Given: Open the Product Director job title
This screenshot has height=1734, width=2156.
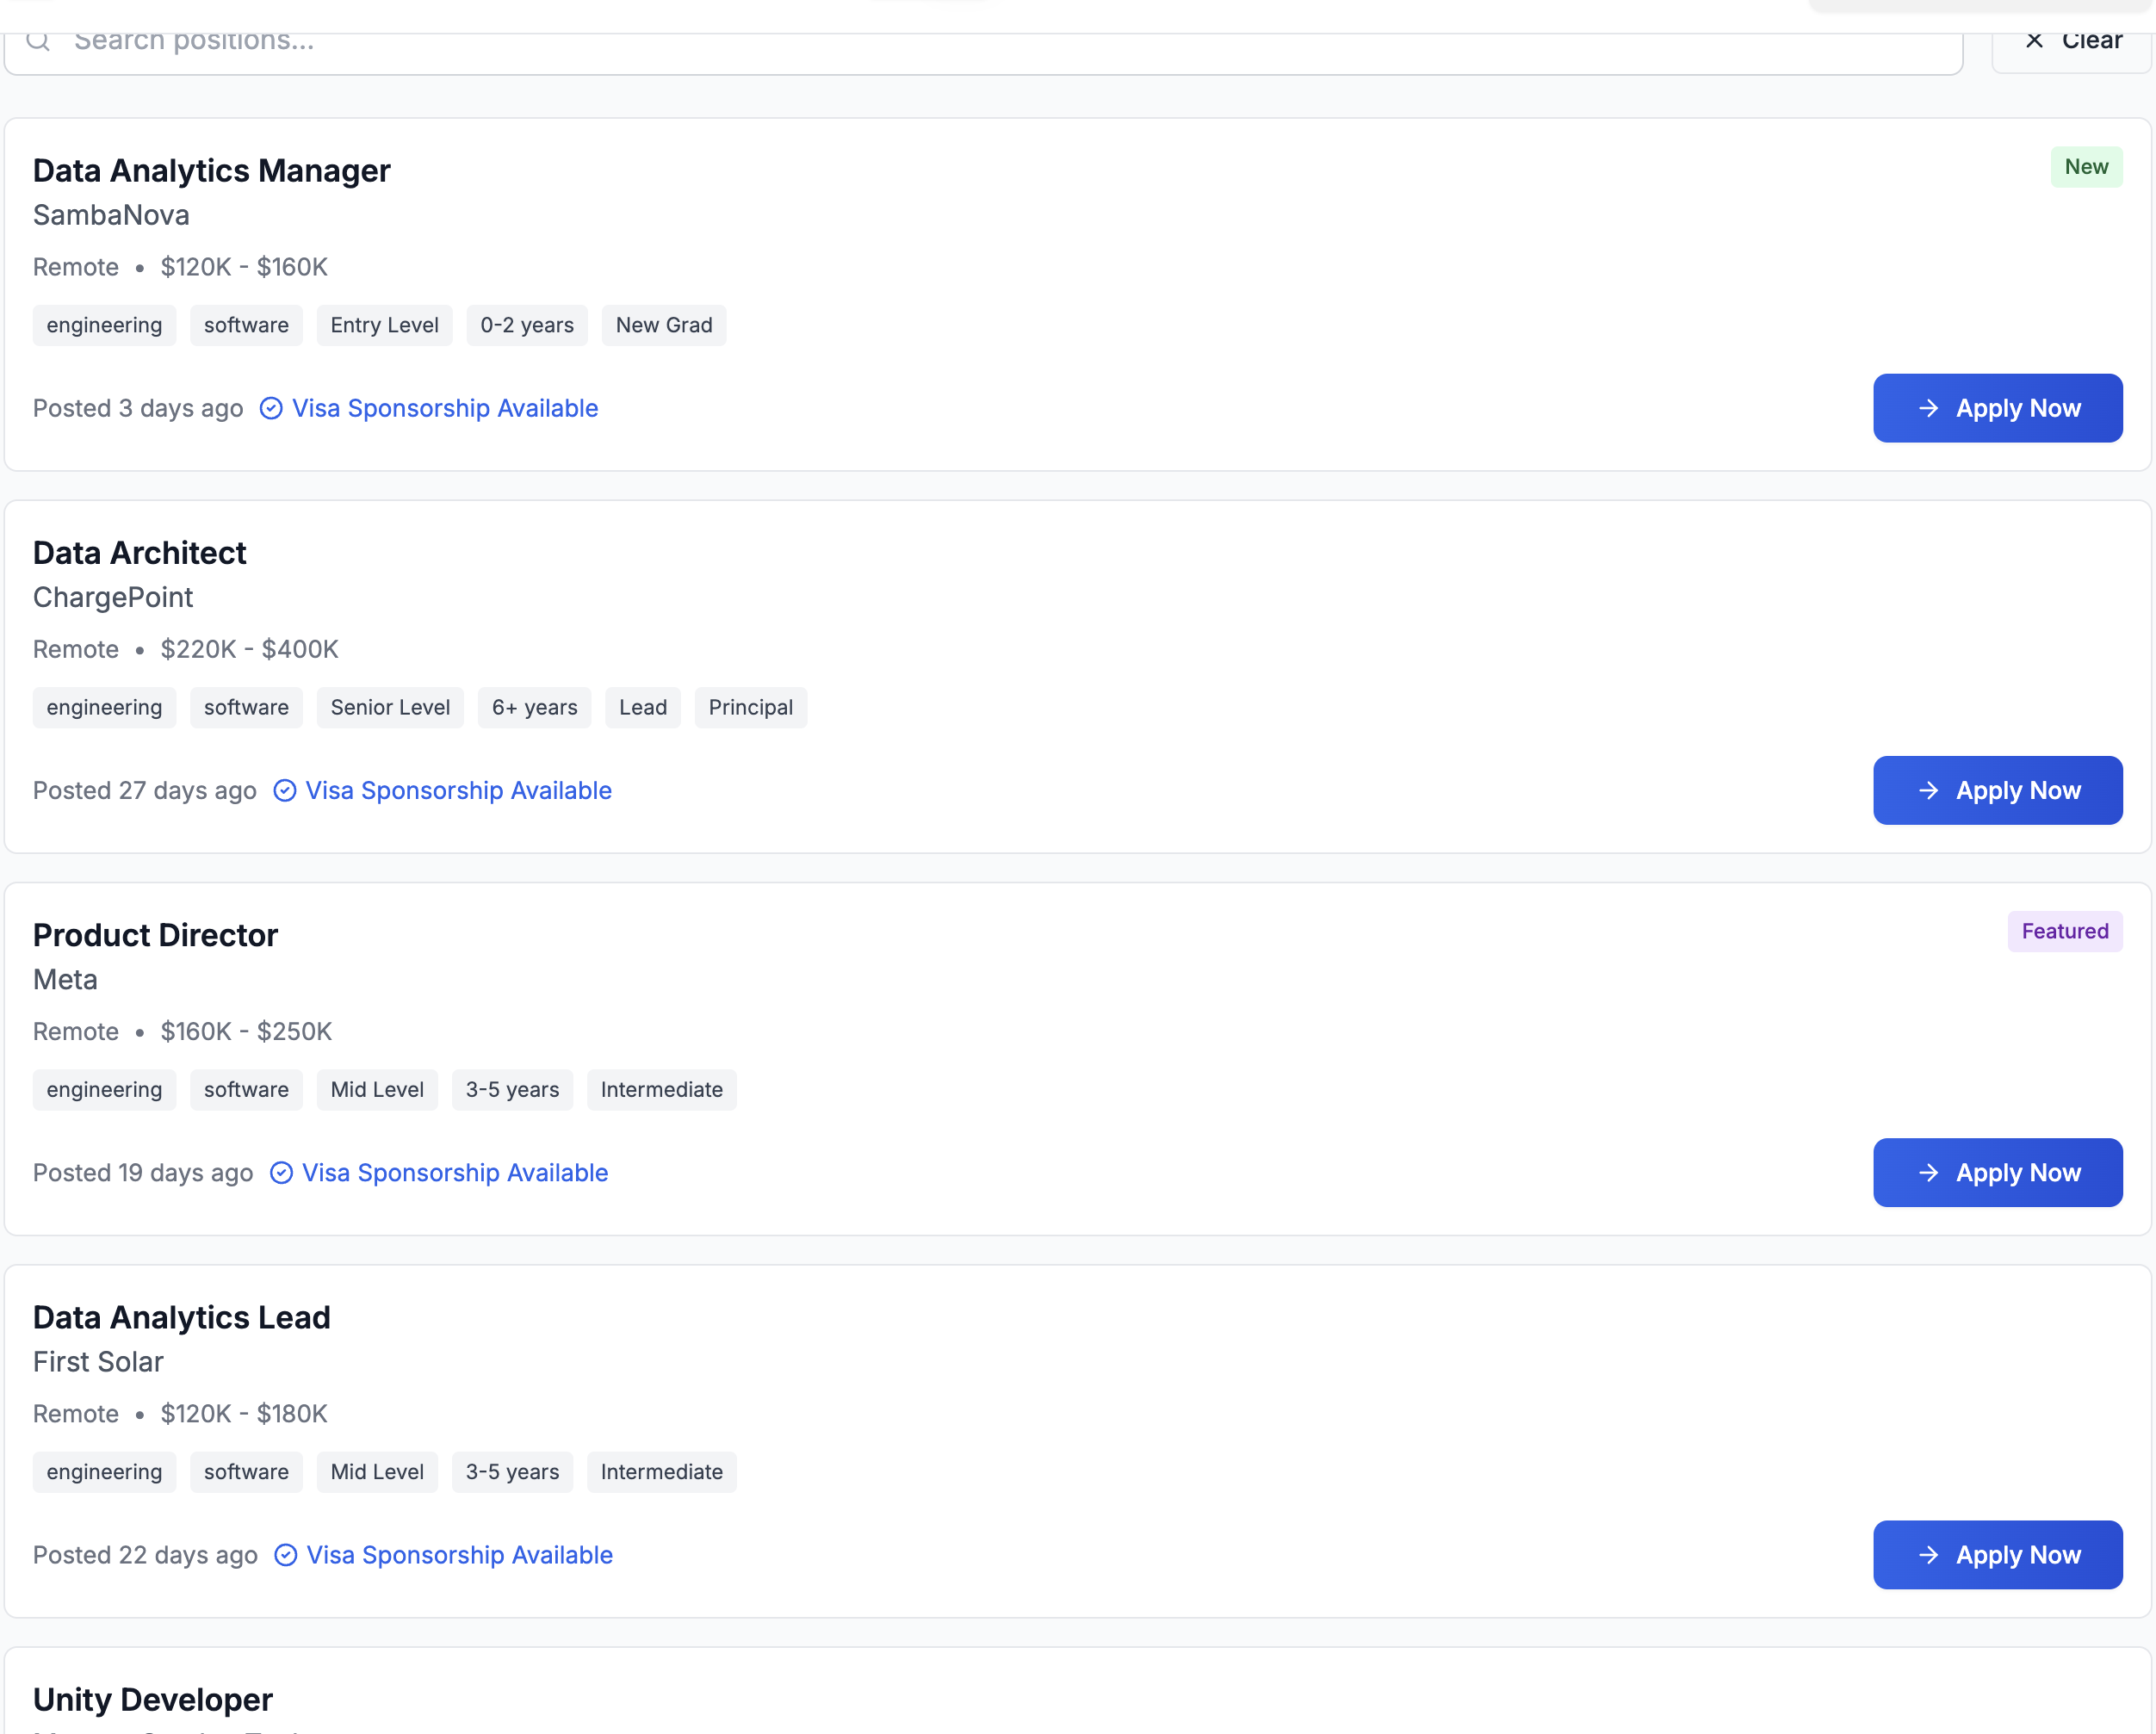Looking at the screenshot, I should (x=155, y=935).
